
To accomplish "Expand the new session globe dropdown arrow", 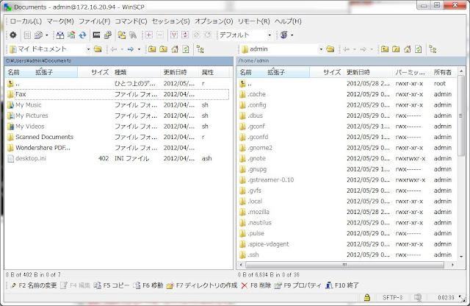I will click(292, 35).
